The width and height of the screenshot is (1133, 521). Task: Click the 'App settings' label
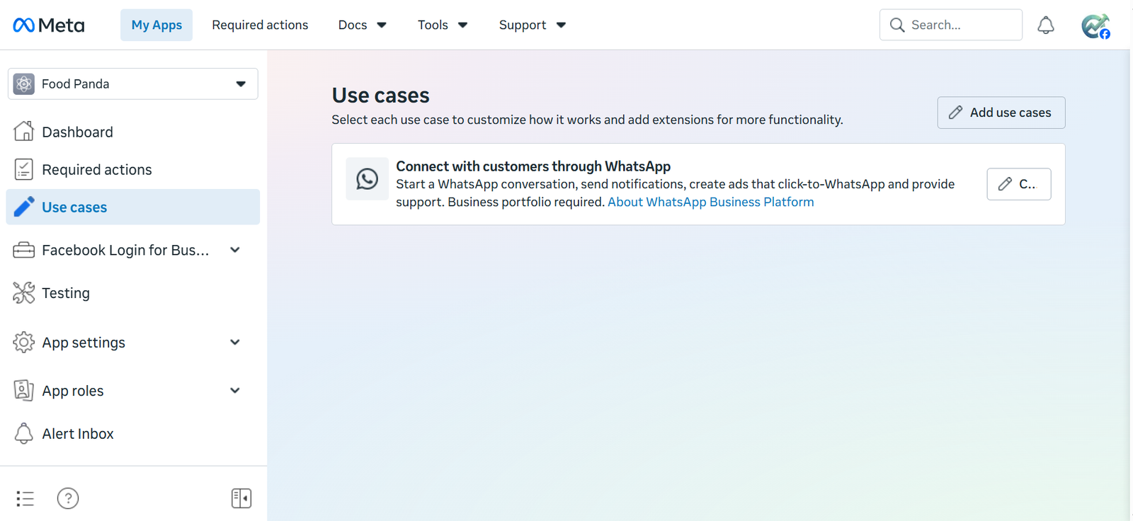click(84, 343)
